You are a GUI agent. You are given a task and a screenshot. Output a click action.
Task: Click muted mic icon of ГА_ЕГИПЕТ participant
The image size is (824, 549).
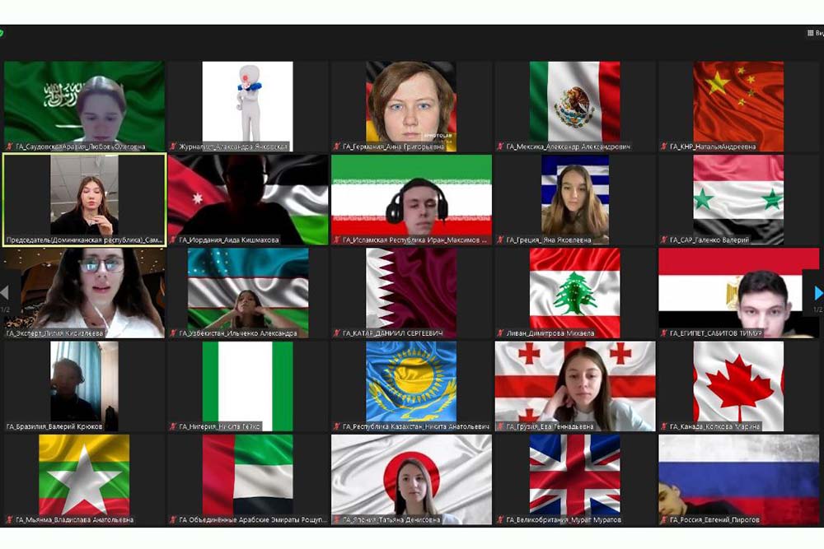coord(663,333)
